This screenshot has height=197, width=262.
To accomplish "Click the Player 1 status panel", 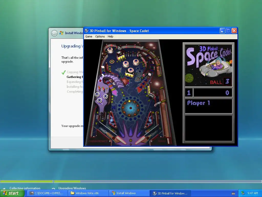I will [x=209, y=106].
